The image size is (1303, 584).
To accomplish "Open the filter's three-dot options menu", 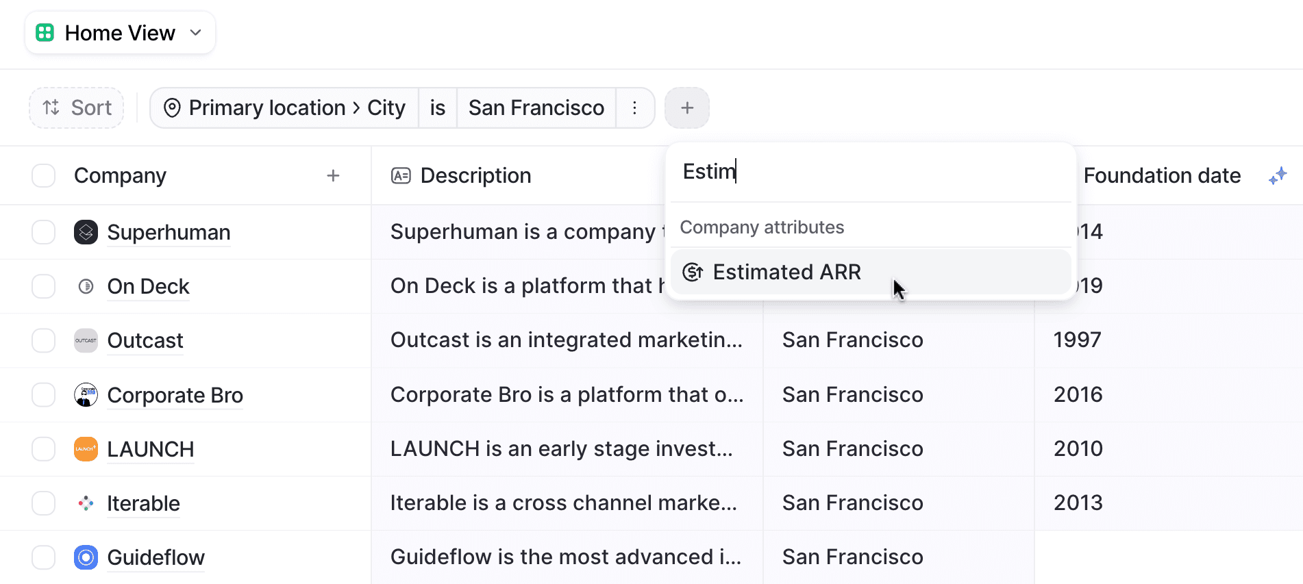I will click(x=635, y=107).
